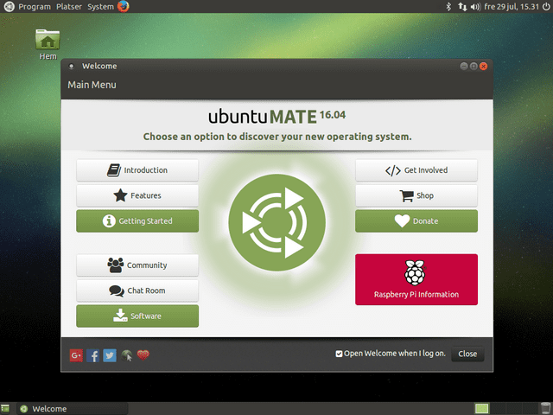Open the Introduction section
Screen dimensions: 553x415
tap(137, 170)
